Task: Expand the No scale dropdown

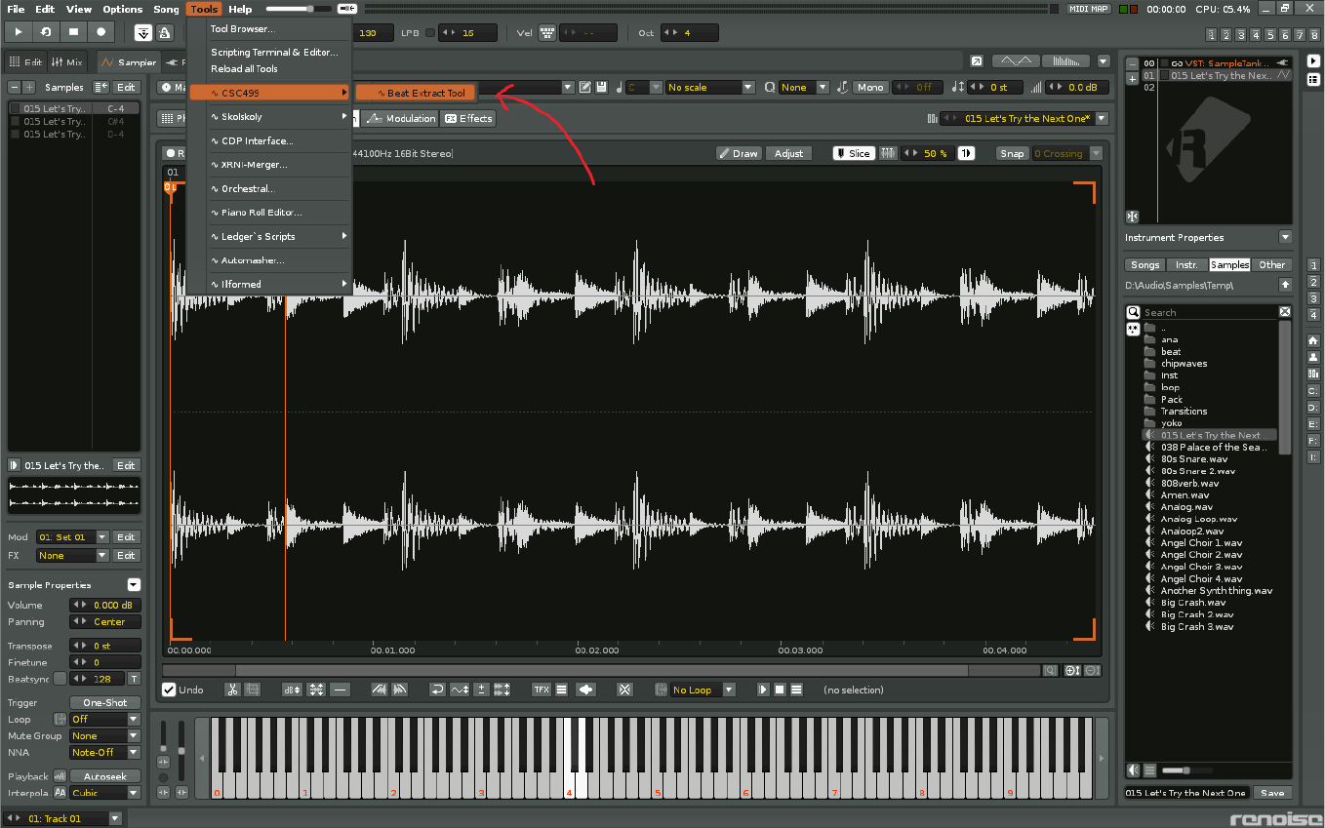Action: [709, 87]
